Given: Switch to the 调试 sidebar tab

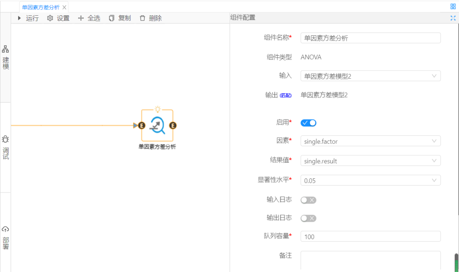Looking at the screenshot, I should 6,147.
